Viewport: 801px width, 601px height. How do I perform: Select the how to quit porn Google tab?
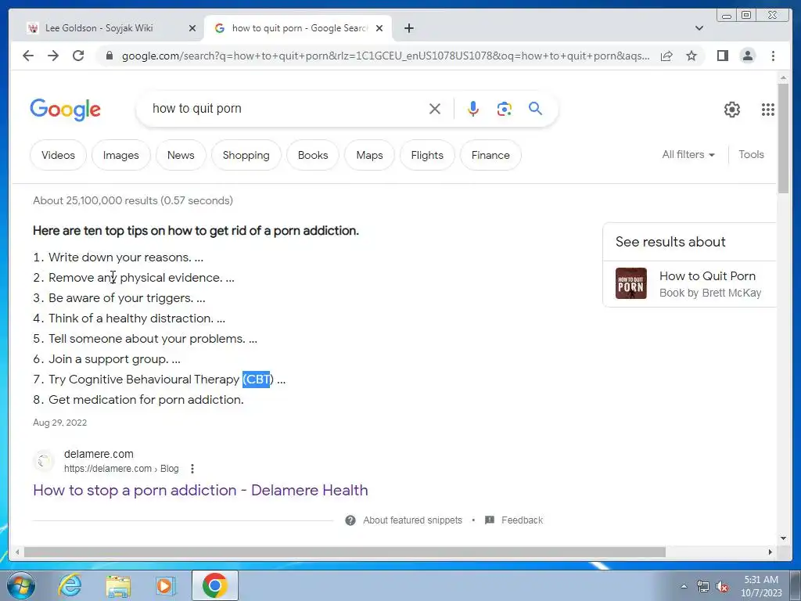[300, 28]
